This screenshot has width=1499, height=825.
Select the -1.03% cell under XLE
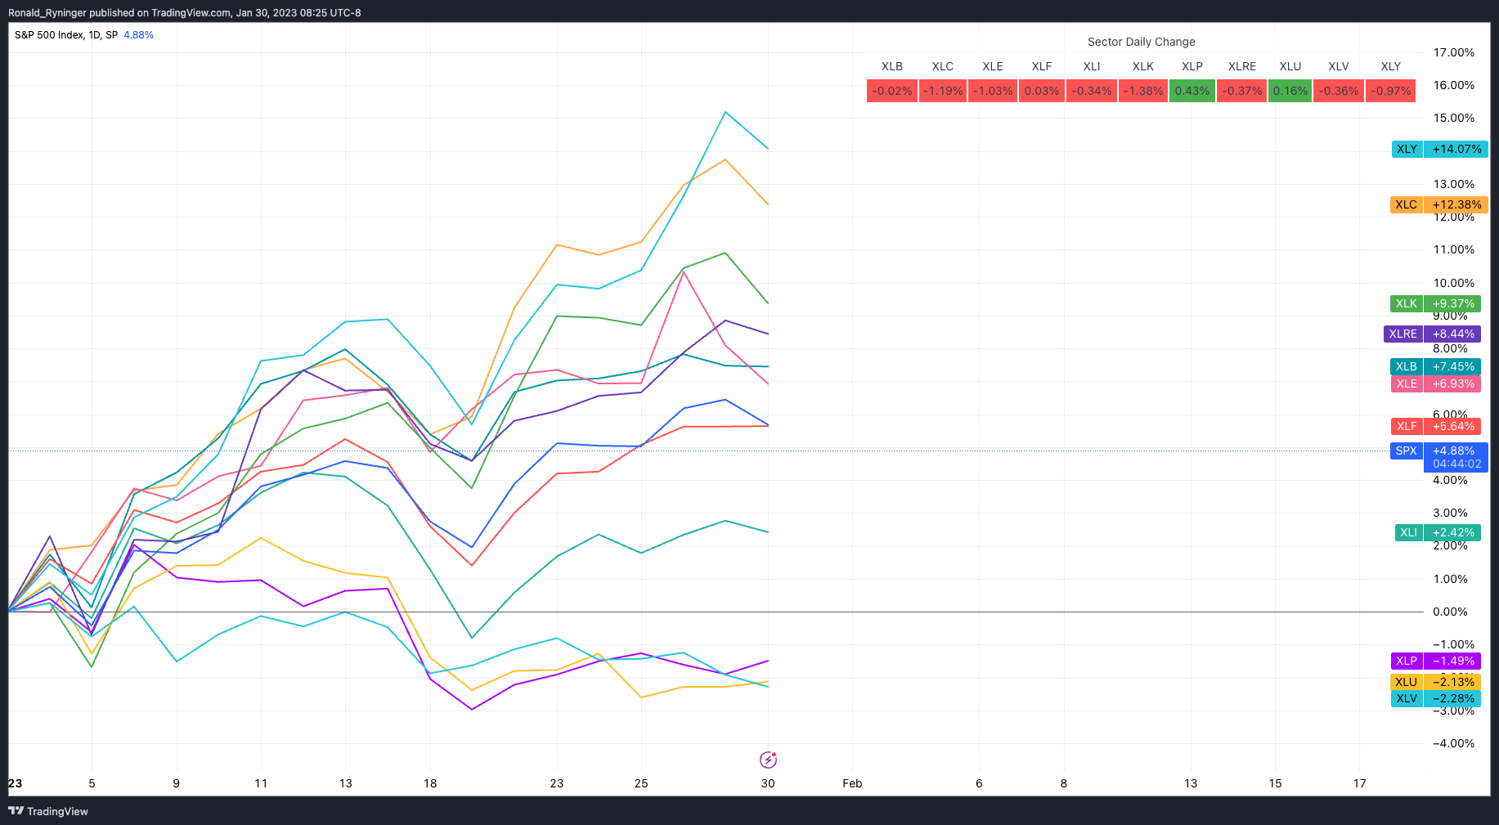(x=992, y=91)
